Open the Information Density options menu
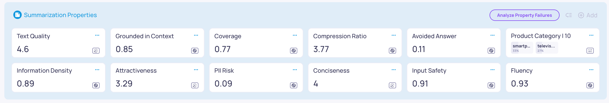The height and width of the screenshot is (103, 609). point(97,70)
